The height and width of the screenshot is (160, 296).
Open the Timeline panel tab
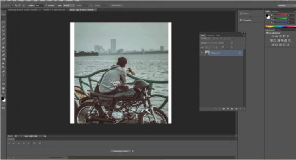[x=11, y=139]
